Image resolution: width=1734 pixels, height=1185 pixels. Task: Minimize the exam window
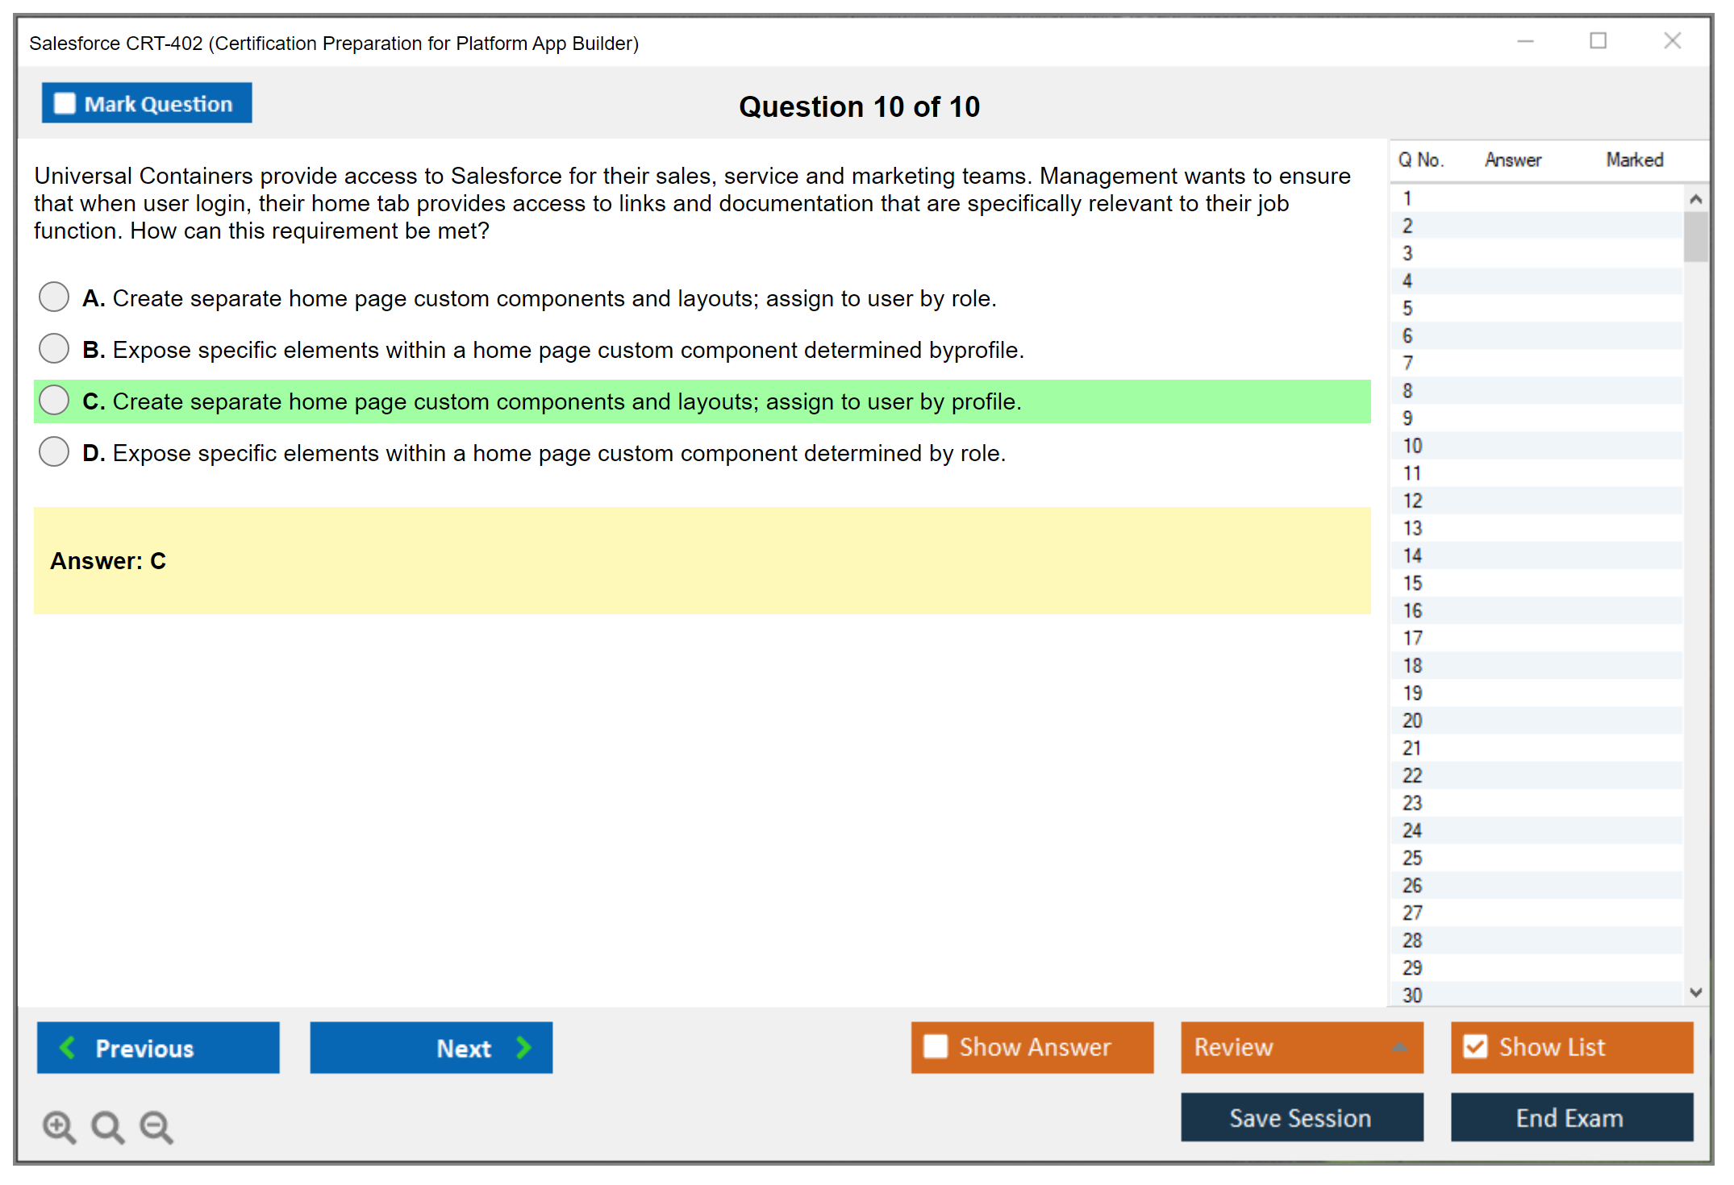coord(1525,41)
